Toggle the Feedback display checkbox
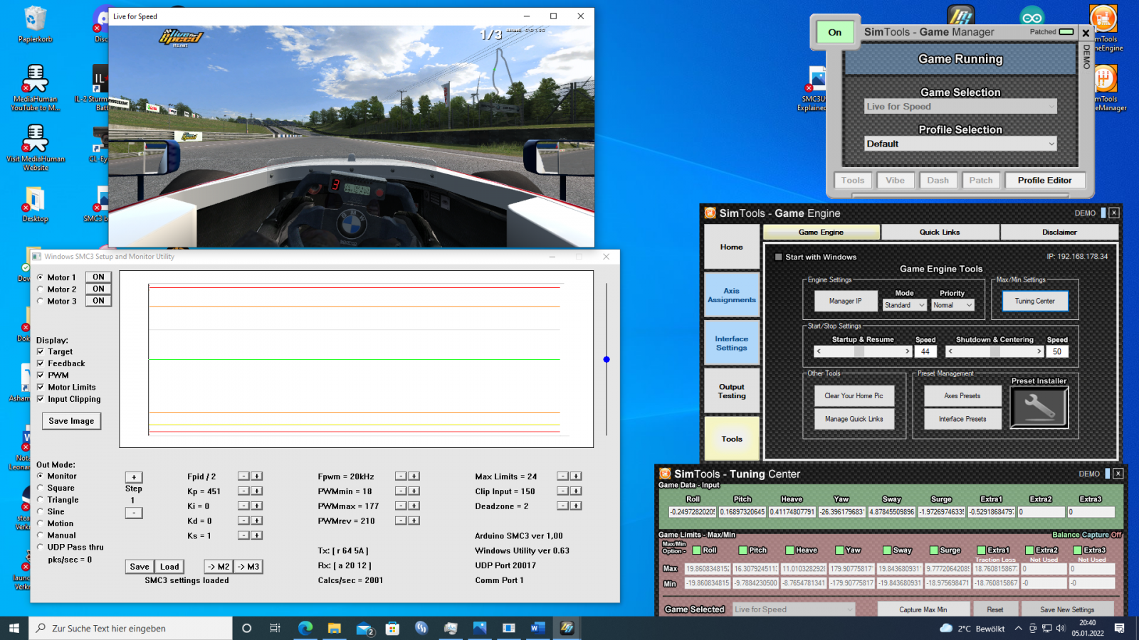1139x640 pixels. pyautogui.click(x=41, y=363)
